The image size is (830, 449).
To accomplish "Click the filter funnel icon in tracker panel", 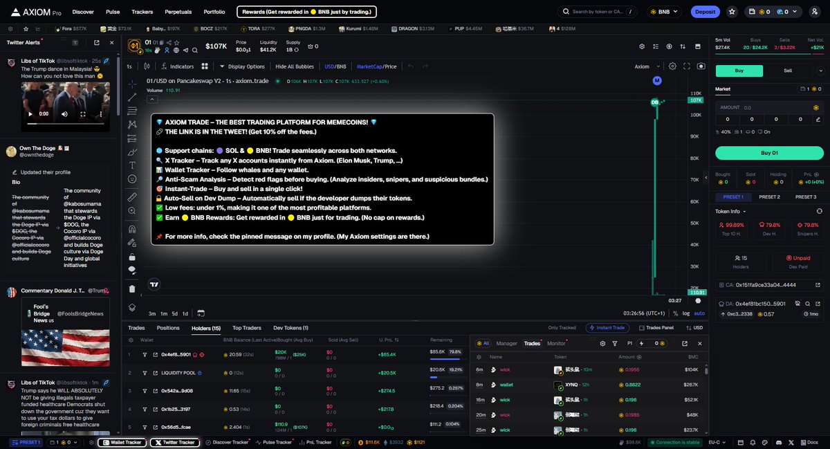I will point(615,343).
